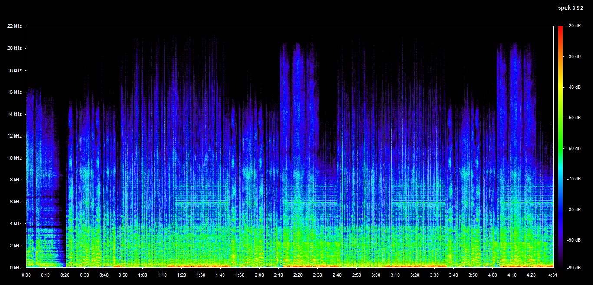Select the 16 kHz frequency axis label
The width and height of the screenshot is (593, 285).
(x=14, y=92)
